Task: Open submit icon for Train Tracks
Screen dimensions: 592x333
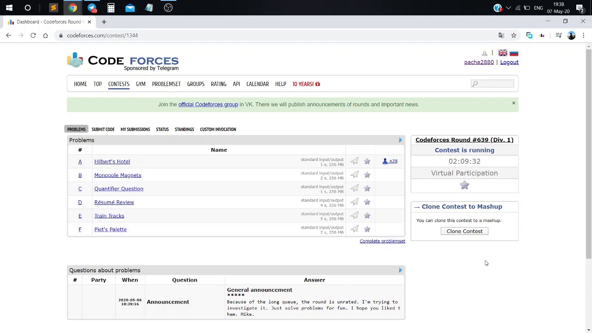Action: point(354,216)
